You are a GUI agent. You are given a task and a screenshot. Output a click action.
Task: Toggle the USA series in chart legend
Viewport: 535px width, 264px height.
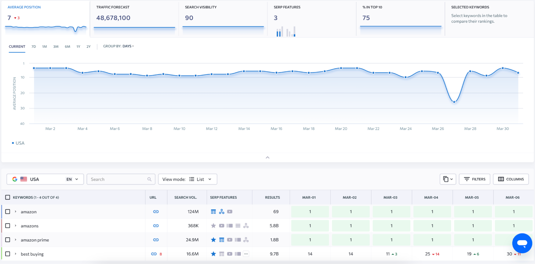(18, 143)
